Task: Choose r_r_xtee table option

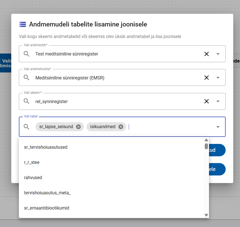Action: pos(32,162)
